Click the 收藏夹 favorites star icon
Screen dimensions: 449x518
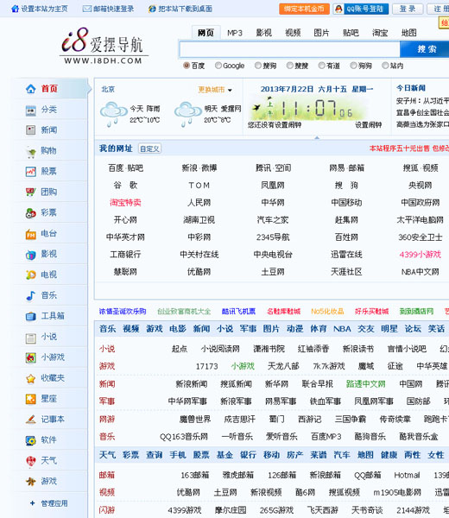point(31,378)
